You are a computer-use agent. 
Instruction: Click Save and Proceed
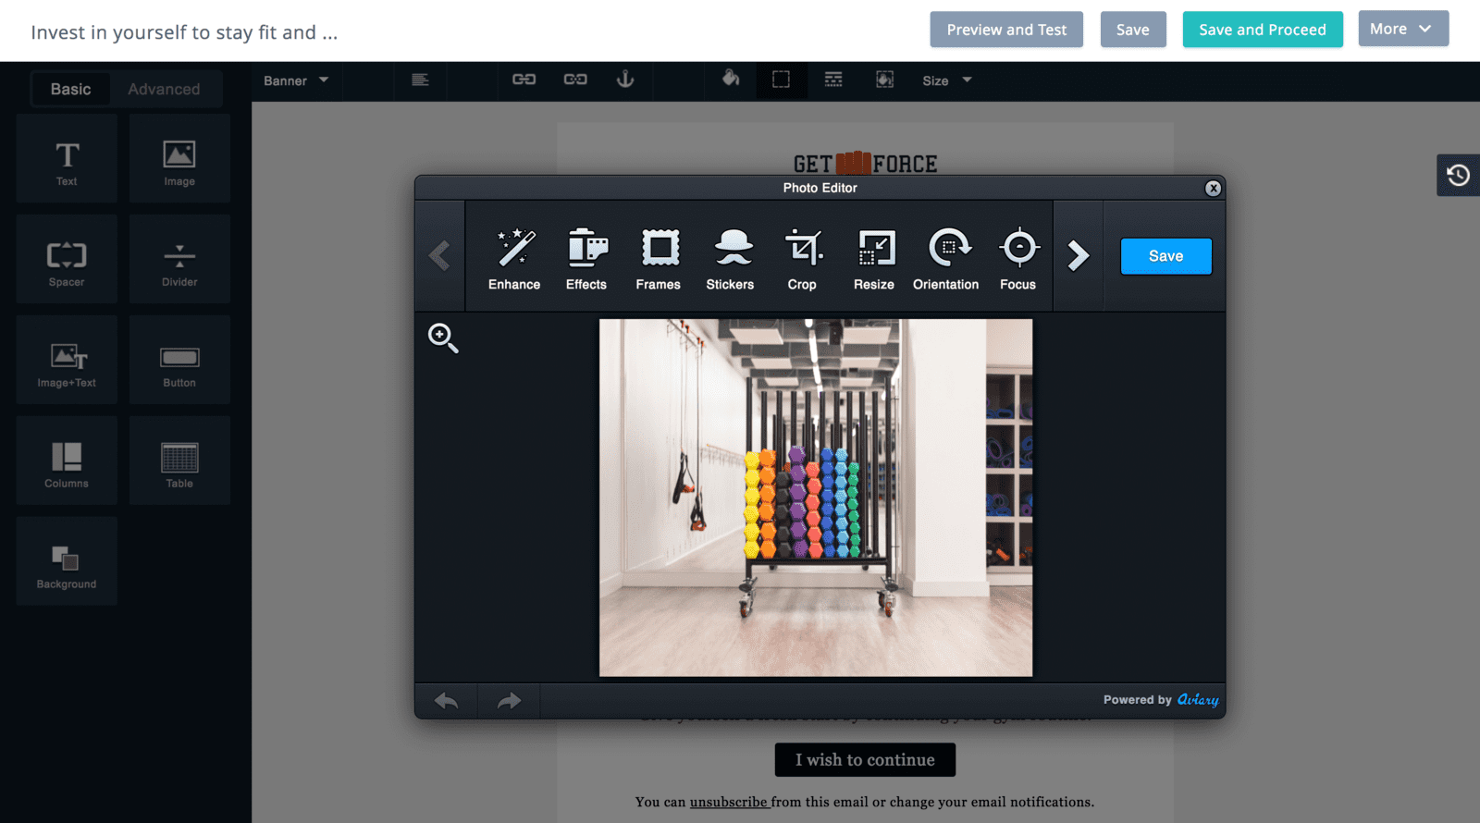pyautogui.click(x=1263, y=30)
